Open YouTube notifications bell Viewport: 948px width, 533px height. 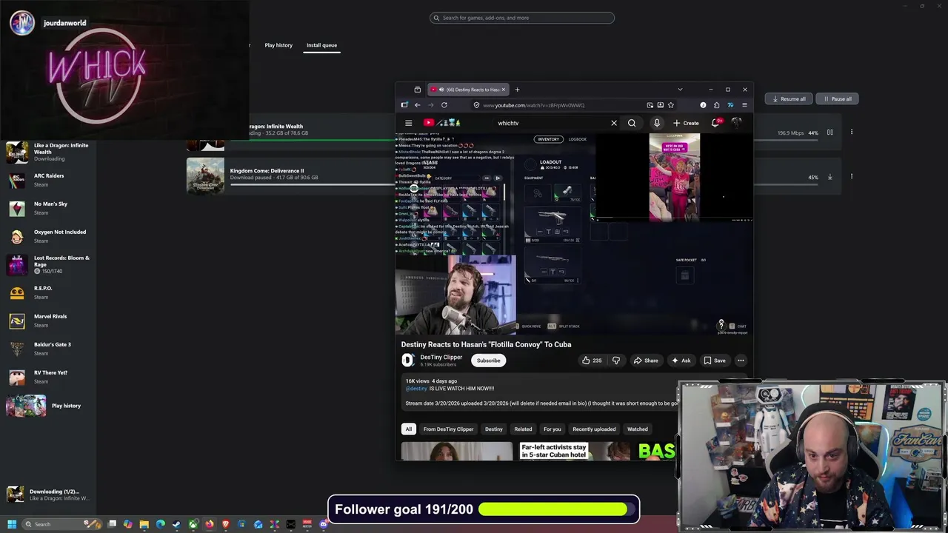coord(715,123)
